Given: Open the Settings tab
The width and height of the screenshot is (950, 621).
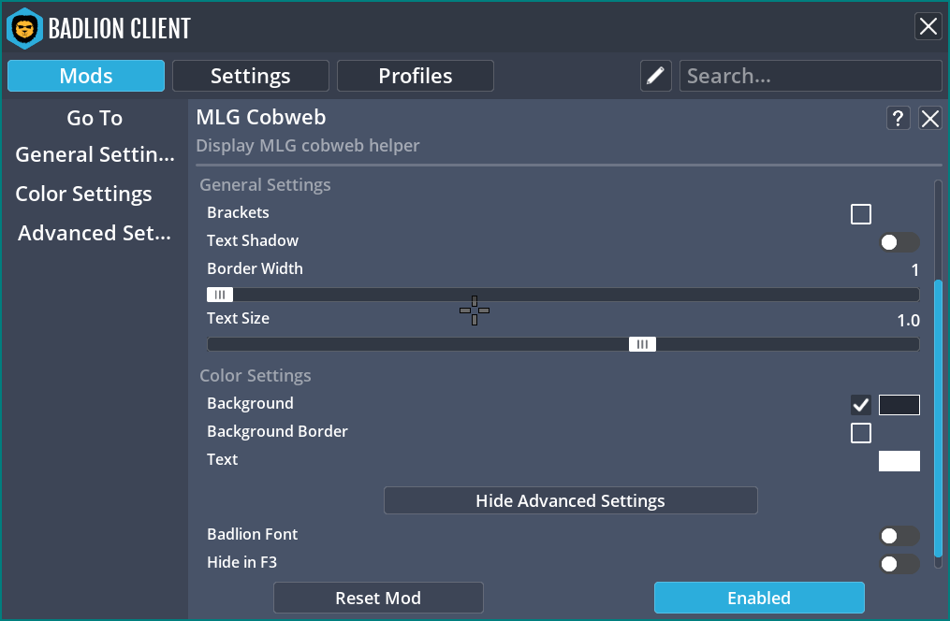Looking at the screenshot, I should [x=250, y=76].
